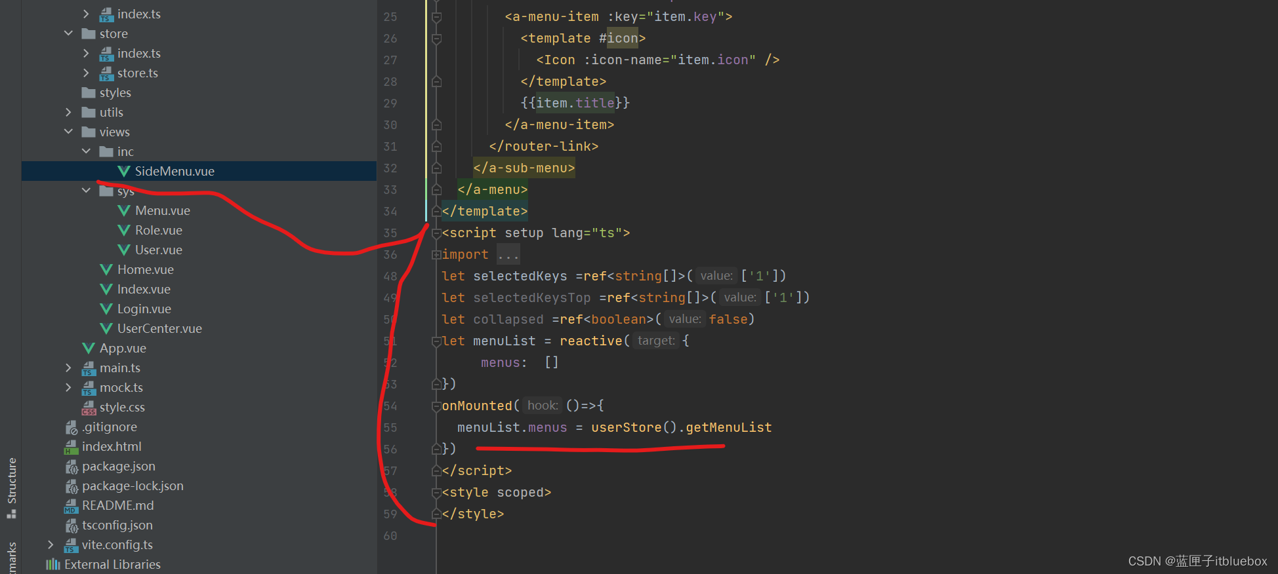Expand the main.ts node
1278x574 pixels.
tap(68, 368)
